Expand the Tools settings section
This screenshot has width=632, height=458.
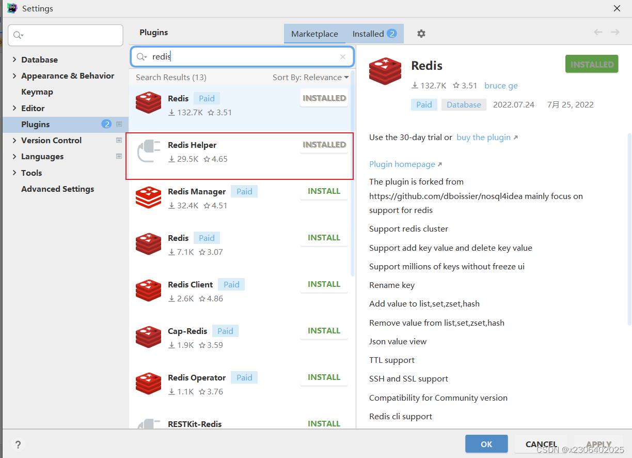[x=14, y=173]
